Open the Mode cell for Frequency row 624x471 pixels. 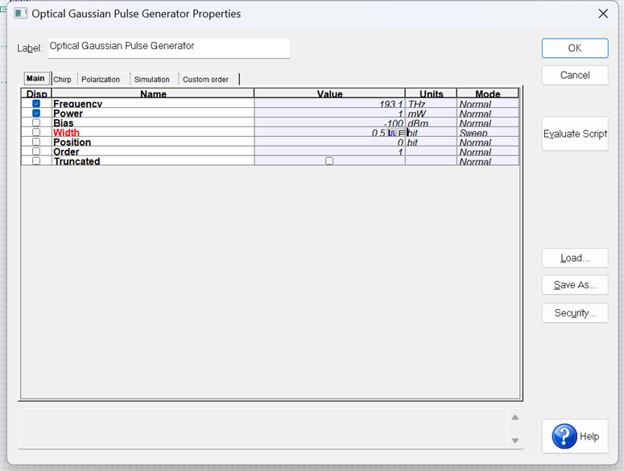pos(488,103)
